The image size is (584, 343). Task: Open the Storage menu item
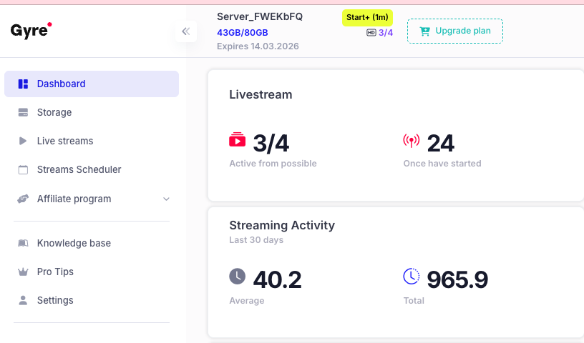click(x=54, y=112)
